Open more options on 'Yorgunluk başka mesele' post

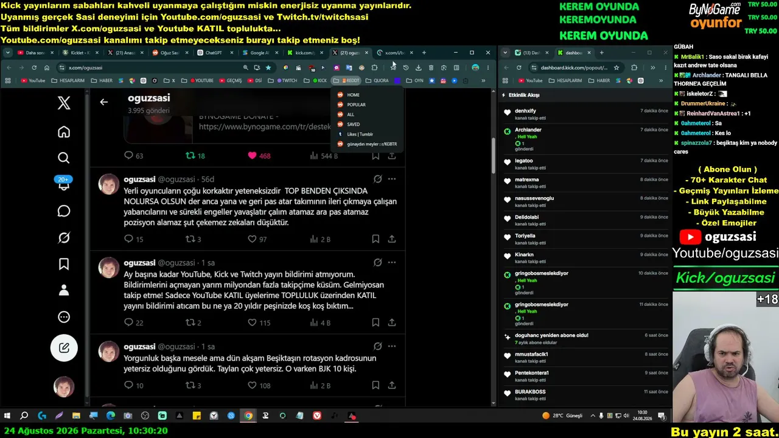[392, 346]
